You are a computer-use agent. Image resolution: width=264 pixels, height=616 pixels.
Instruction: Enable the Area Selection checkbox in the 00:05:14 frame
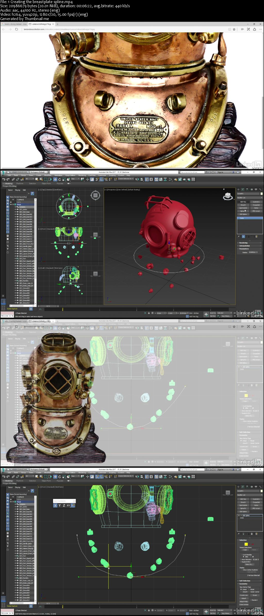point(241,559)
